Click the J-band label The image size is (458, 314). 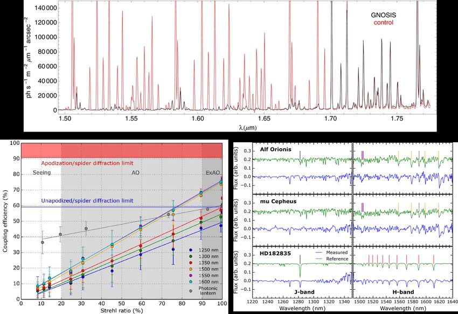(304, 292)
